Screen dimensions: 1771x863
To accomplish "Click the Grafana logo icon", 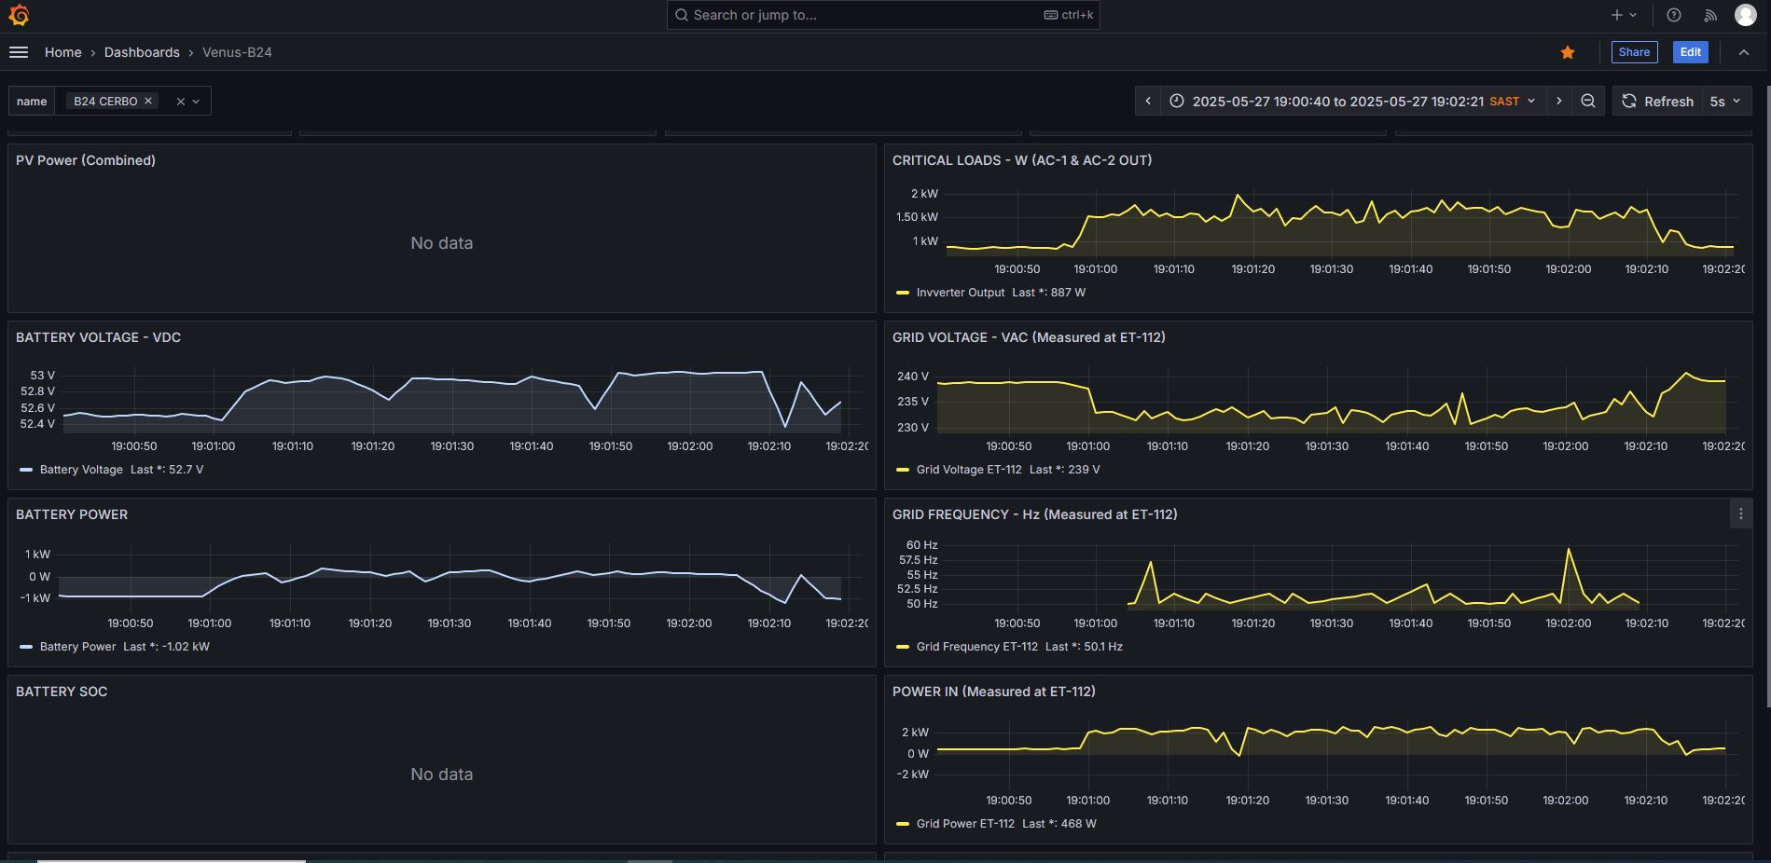I will click(19, 15).
